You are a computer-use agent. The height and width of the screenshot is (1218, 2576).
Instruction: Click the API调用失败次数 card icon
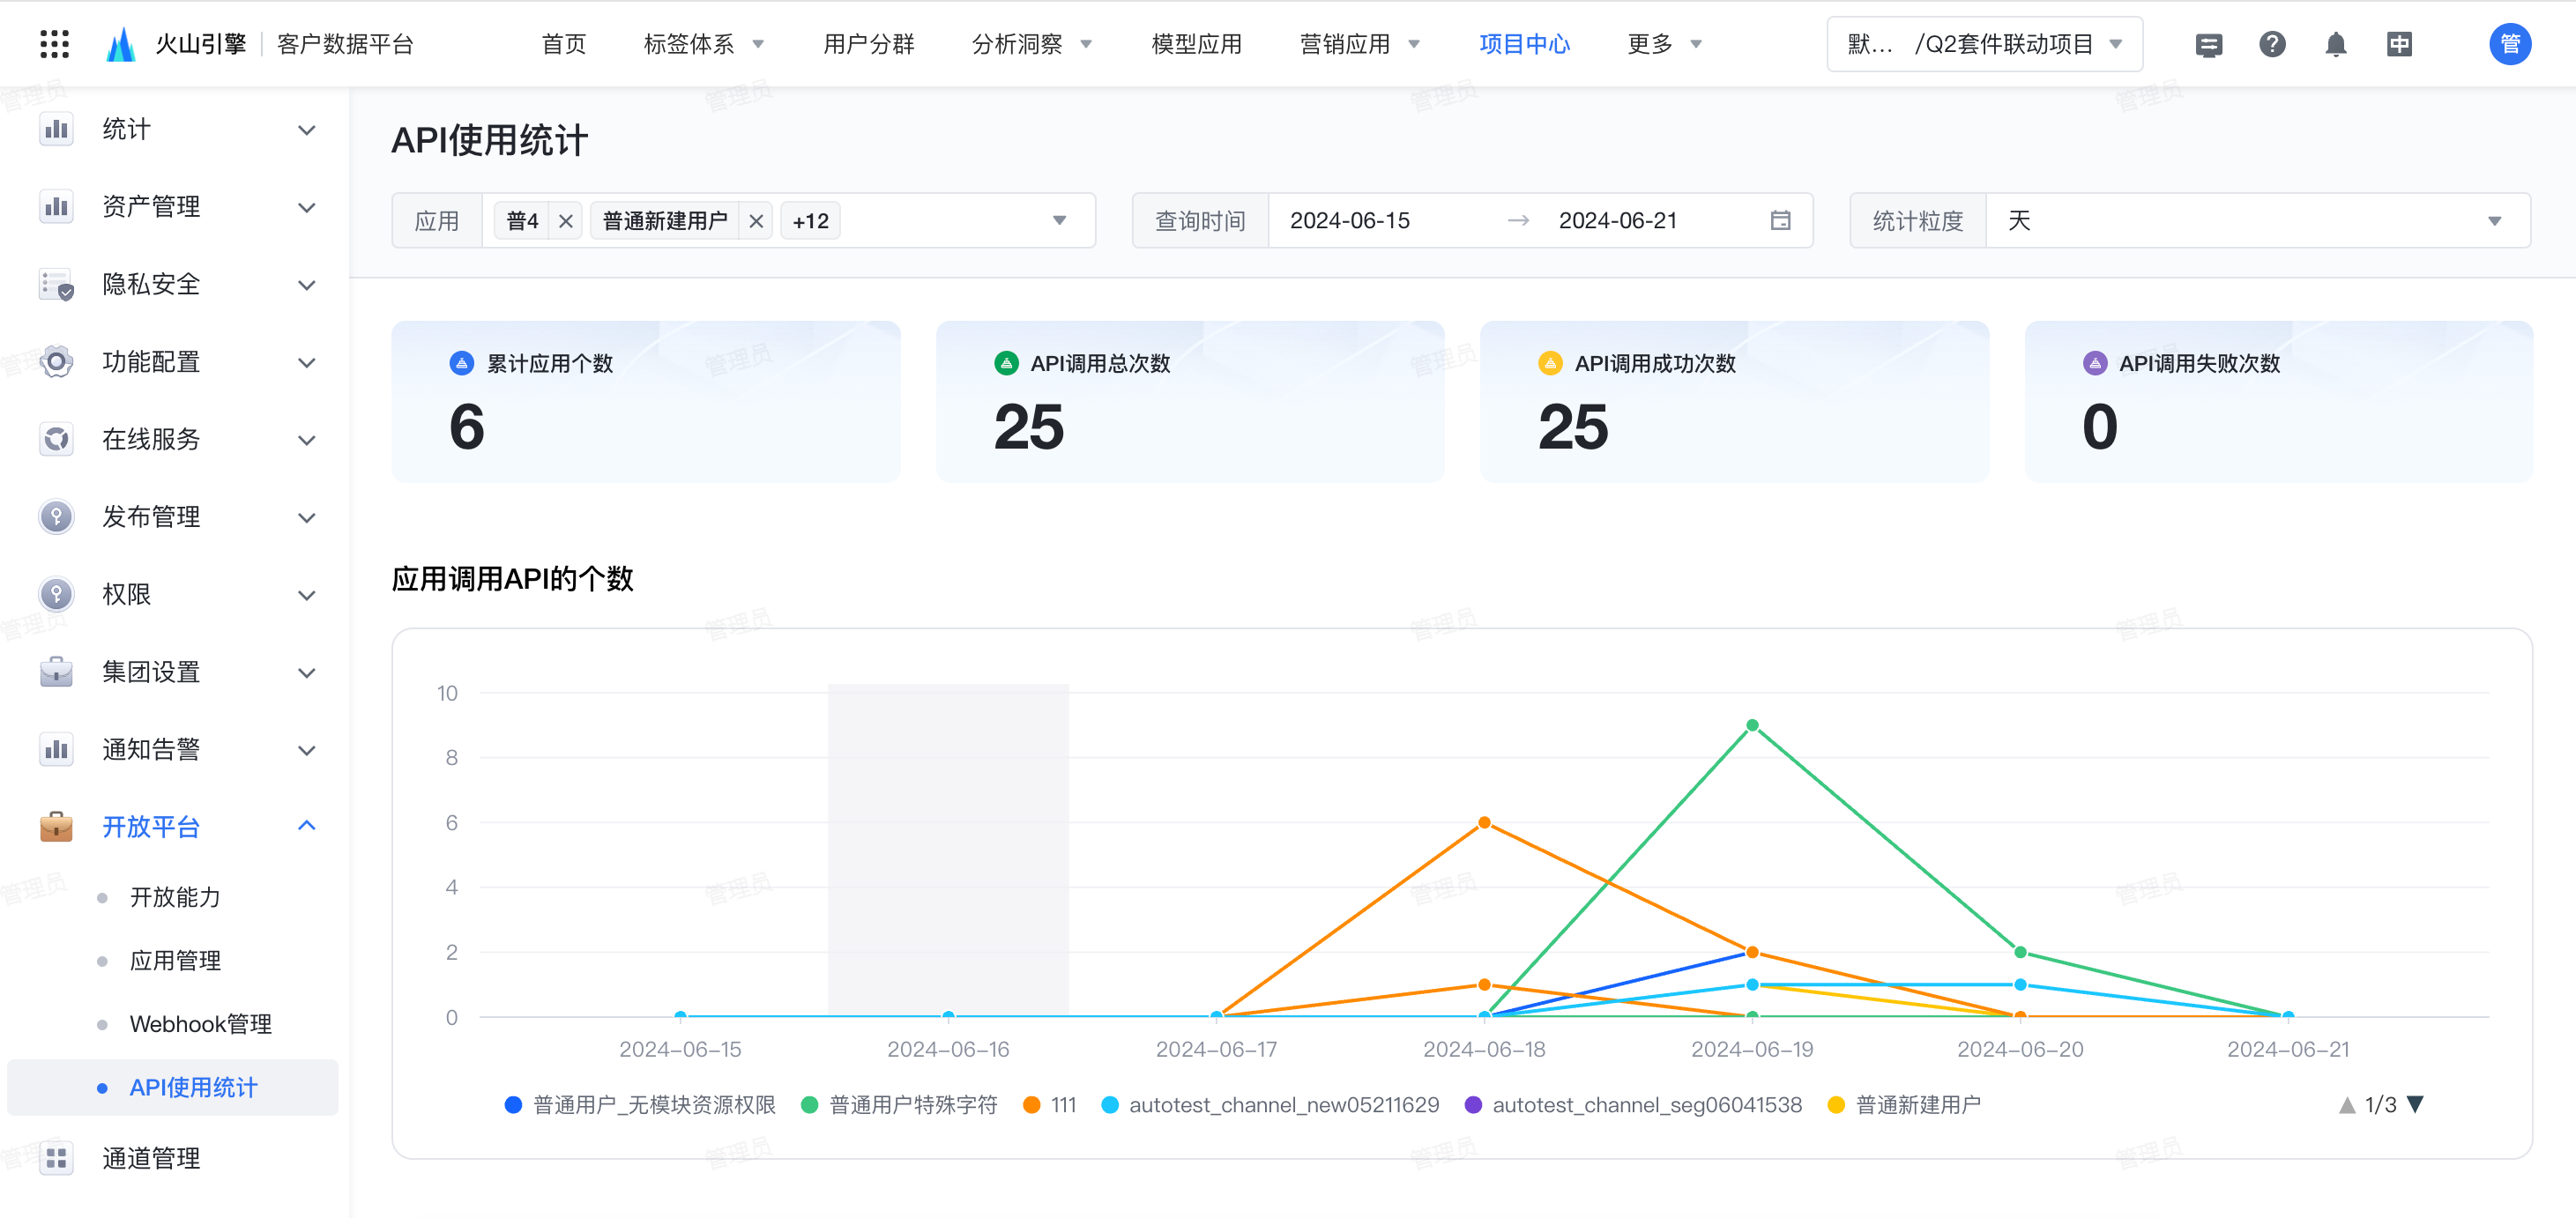point(2095,363)
